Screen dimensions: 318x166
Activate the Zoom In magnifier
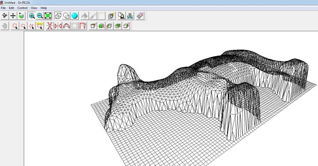tap(31, 16)
